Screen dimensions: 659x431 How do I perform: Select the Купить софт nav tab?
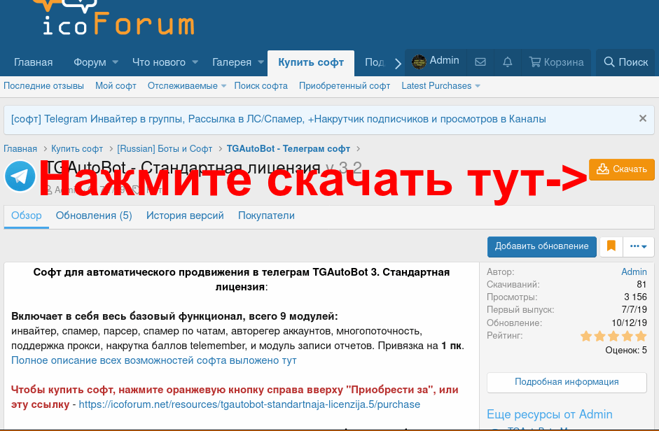coord(311,62)
